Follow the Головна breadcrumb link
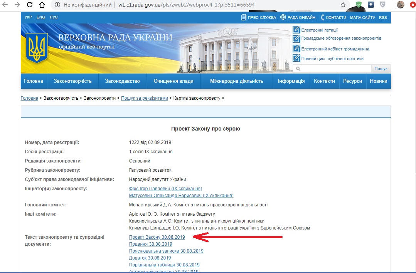416x273 pixels. pyautogui.click(x=29, y=98)
